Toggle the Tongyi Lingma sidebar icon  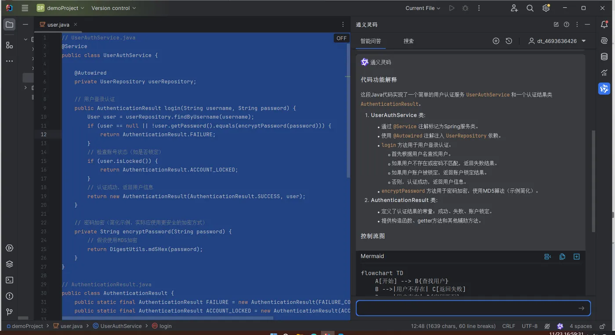(x=604, y=89)
